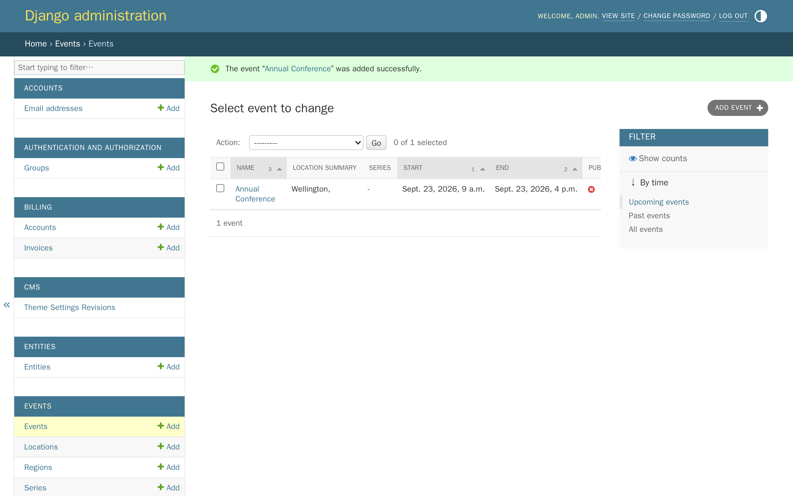Screen dimensions: 793x496
Task: Toggle Name column sort direction arrow
Action: (279, 169)
